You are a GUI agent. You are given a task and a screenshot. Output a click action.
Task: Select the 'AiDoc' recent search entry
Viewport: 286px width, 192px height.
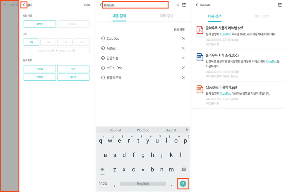pos(111,48)
